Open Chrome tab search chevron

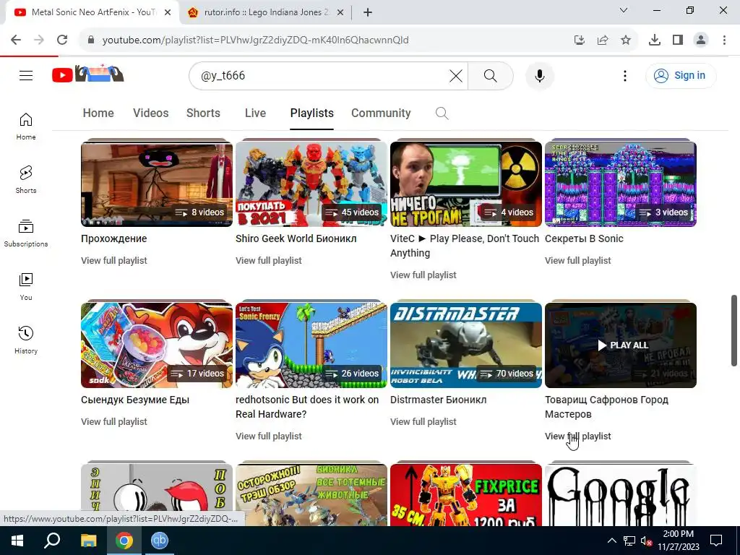point(624,10)
